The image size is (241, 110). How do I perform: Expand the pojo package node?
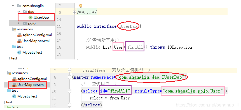(x=18, y=23)
